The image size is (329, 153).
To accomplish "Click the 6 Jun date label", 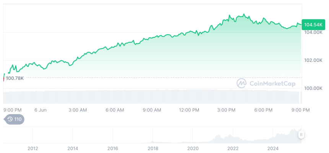I will 40,110.
